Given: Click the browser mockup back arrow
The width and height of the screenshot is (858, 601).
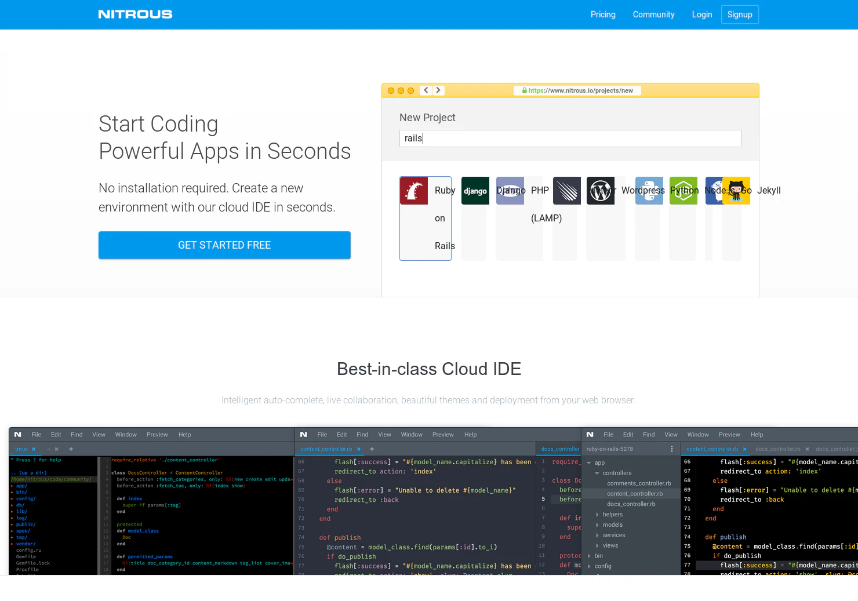Looking at the screenshot, I should 426,90.
